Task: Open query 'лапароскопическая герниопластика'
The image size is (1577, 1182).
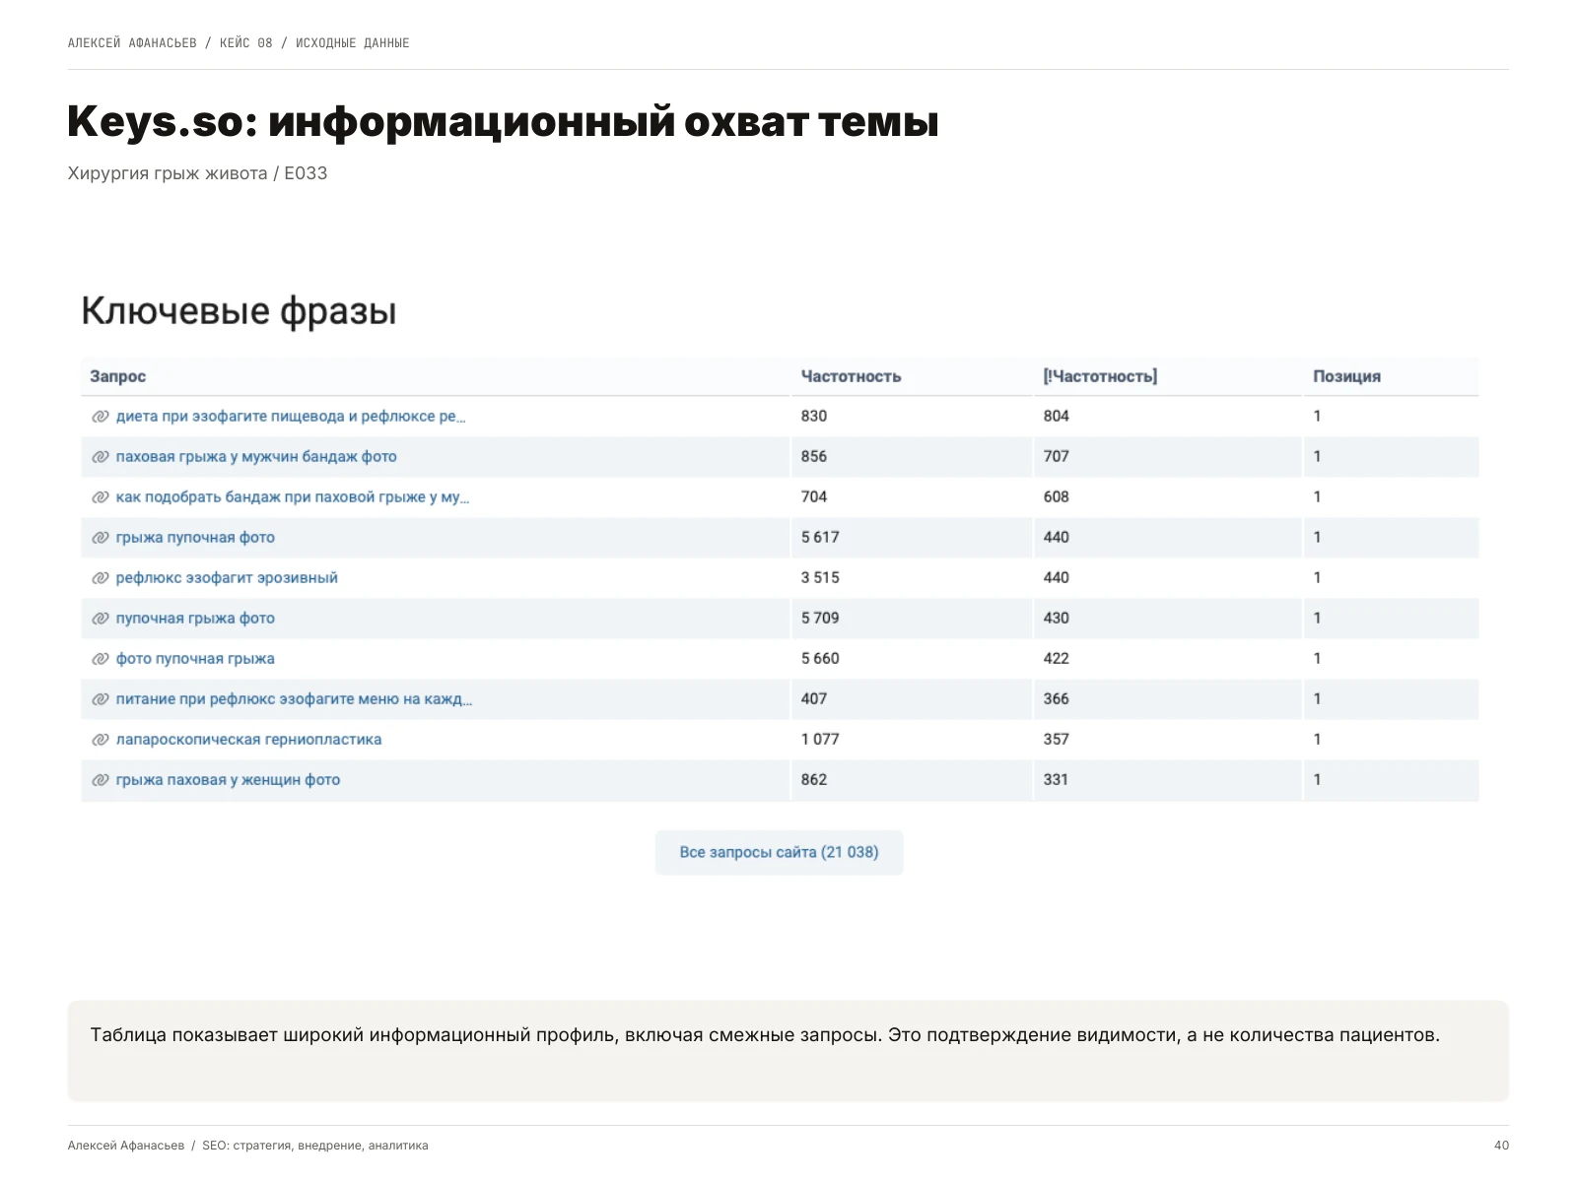Action: tap(248, 740)
